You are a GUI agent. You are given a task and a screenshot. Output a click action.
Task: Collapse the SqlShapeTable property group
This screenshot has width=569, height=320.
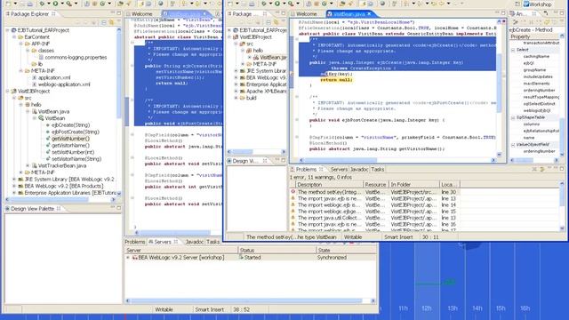tap(513, 117)
